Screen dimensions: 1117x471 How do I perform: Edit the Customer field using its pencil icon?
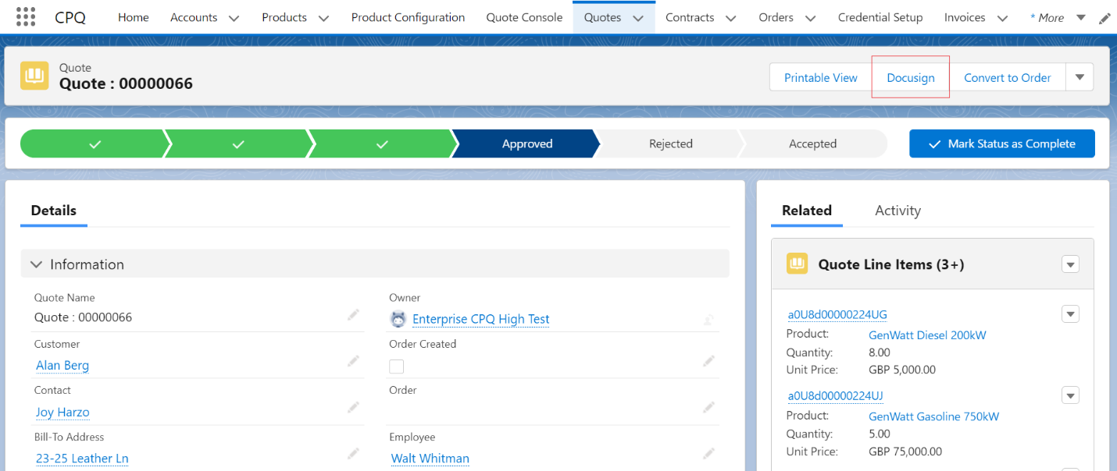point(353,360)
